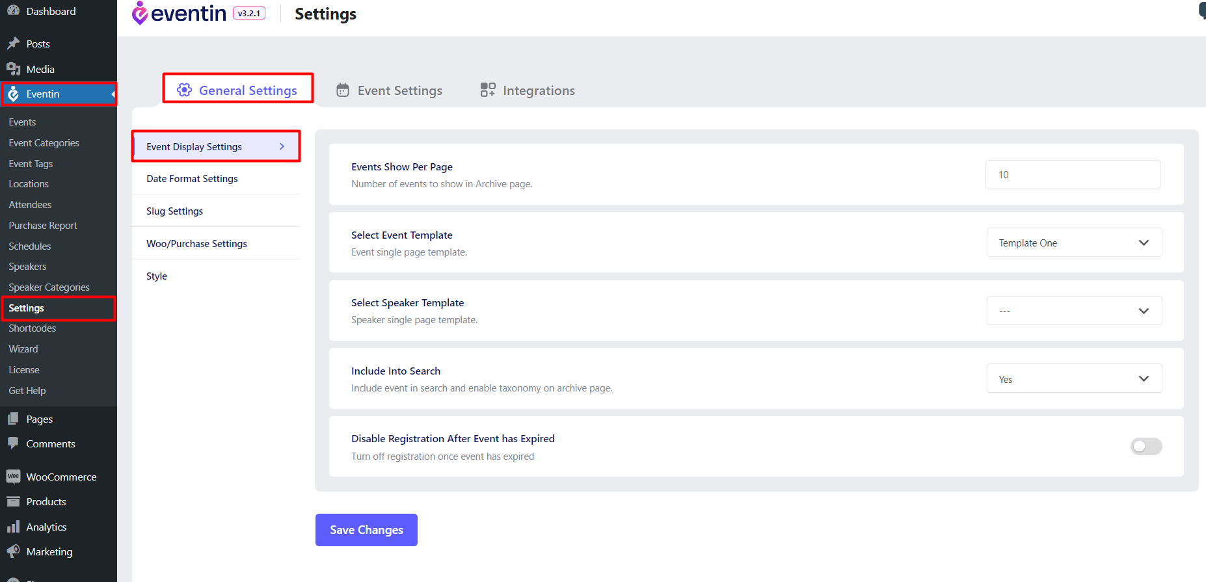The image size is (1206, 582).
Task: Click the General Settings gear icon
Action: click(x=185, y=90)
